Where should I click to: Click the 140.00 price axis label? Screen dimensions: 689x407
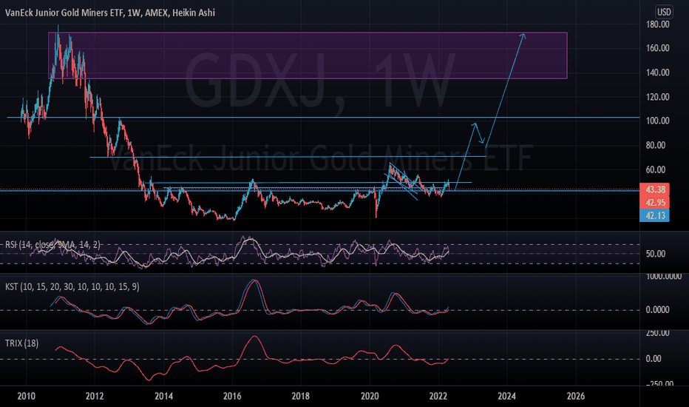tap(657, 73)
